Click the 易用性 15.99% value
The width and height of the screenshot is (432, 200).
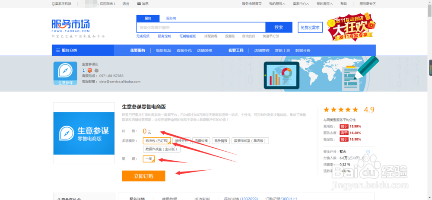pos(356,127)
